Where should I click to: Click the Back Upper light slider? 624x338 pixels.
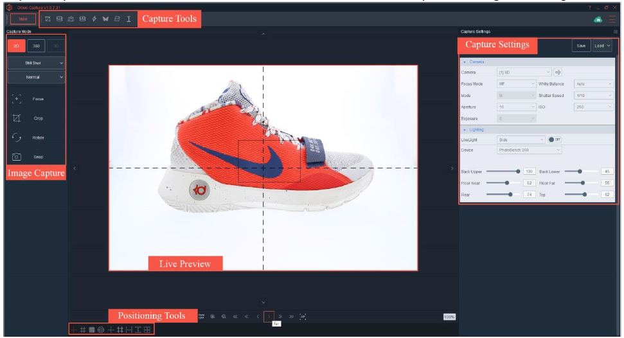point(503,172)
